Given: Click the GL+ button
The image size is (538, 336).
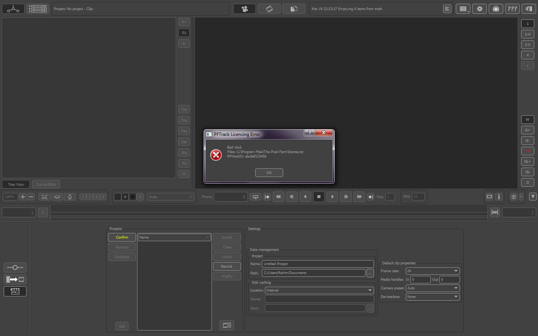Looking at the screenshot, I should (x=528, y=161).
